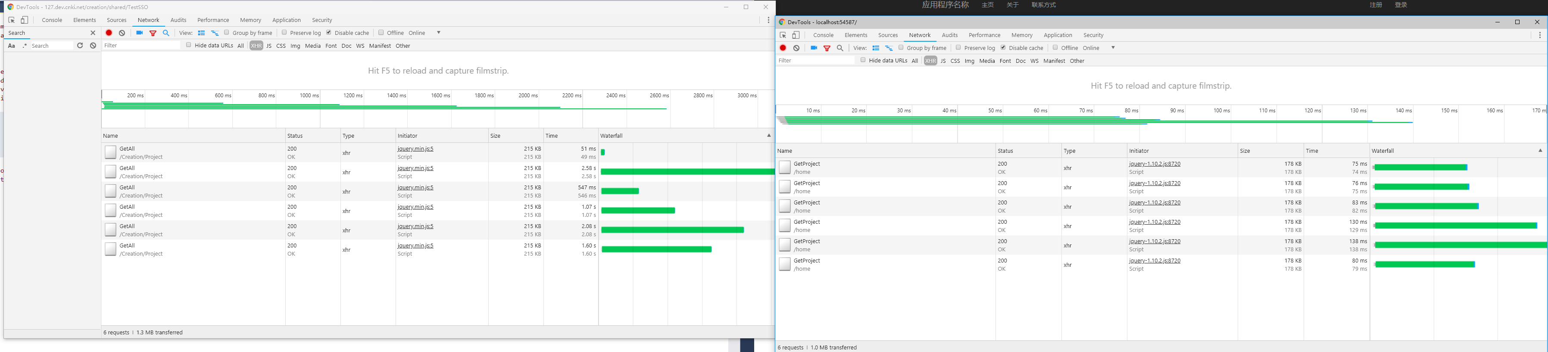The image size is (1548, 352).
Task: Stop recording network log in left DevTools
Action: 109,33
